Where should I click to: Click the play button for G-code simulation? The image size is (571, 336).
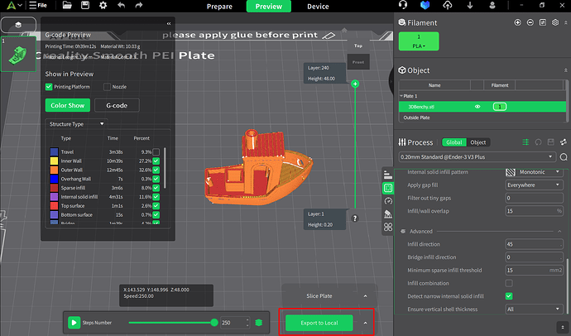coord(74,323)
